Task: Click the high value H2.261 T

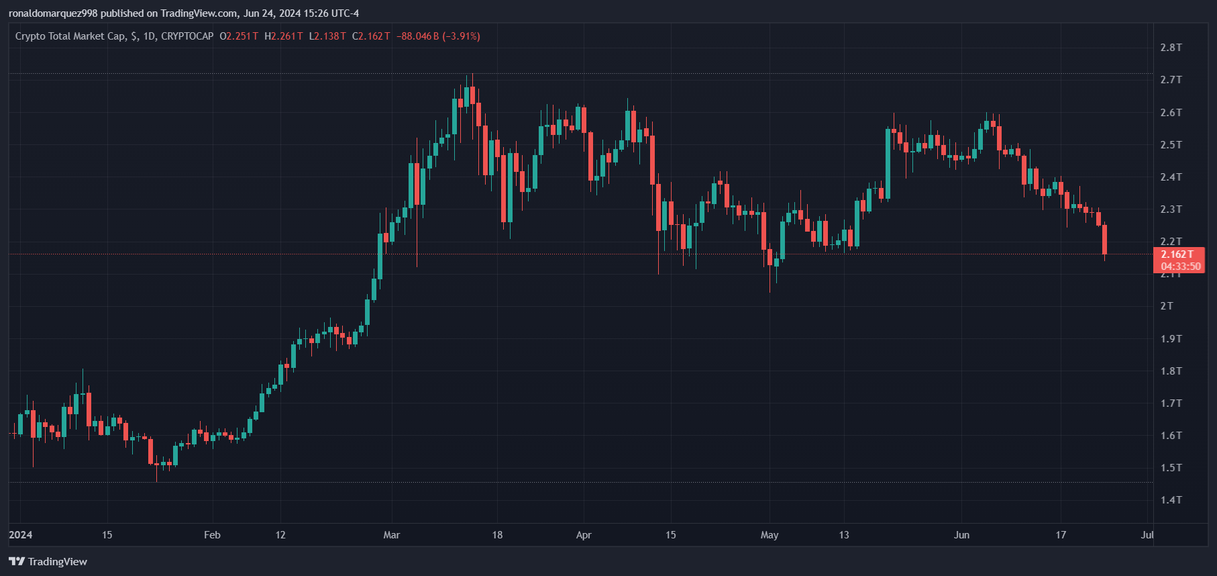Action: (284, 36)
